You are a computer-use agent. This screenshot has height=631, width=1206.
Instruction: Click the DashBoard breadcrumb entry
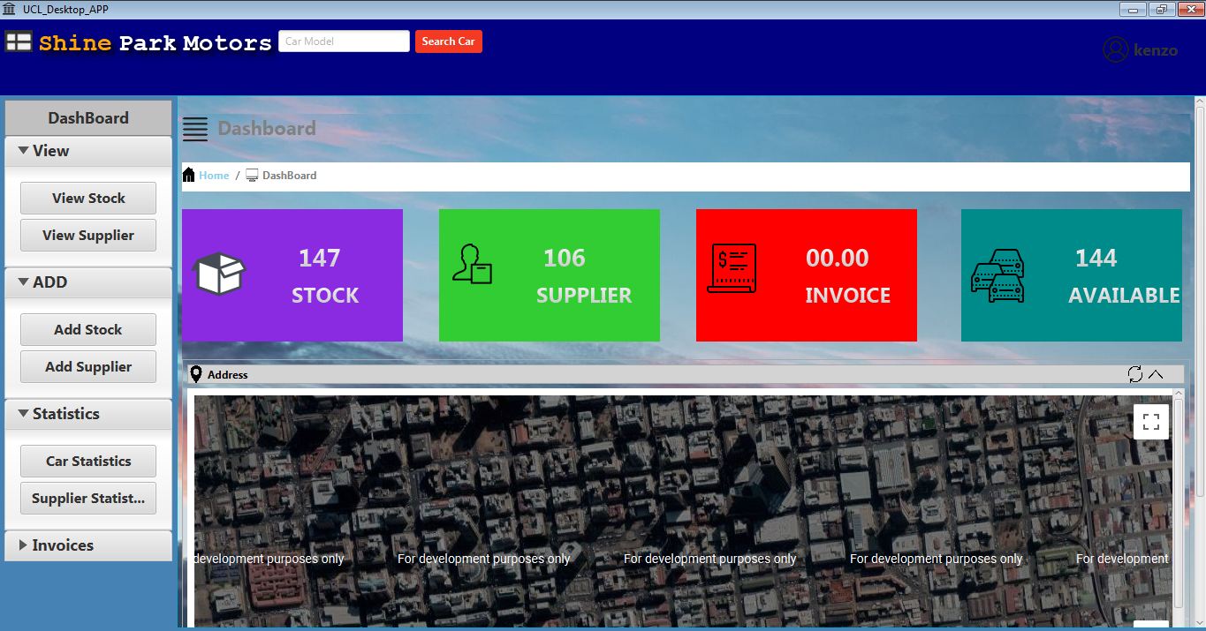(289, 175)
